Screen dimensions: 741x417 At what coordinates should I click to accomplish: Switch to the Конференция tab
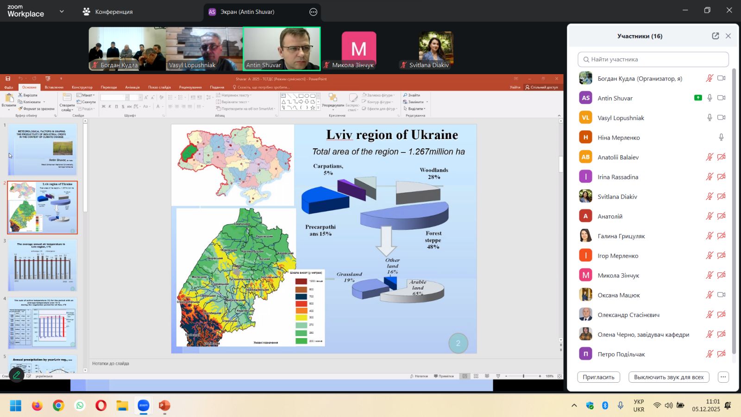108,12
